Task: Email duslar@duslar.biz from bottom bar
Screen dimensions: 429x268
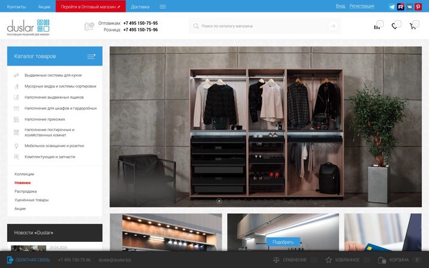Action: click(114, 260)
